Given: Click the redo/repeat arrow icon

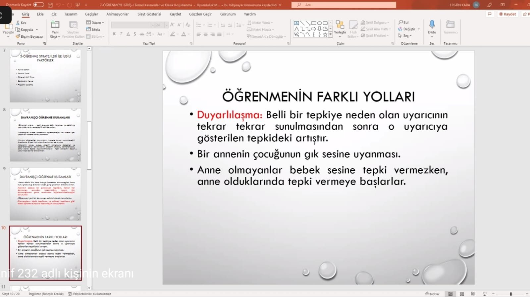Looking at the screenshot, I should [x=70, y=5].
